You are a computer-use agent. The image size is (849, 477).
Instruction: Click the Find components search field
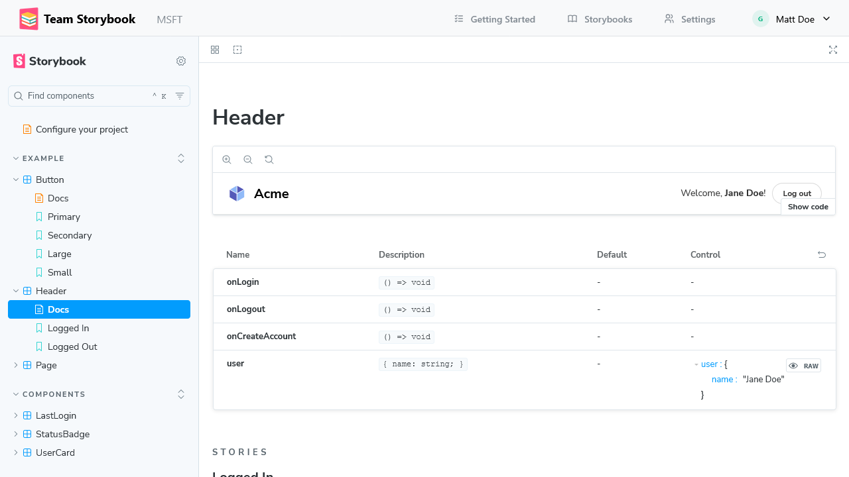(80, 95)
